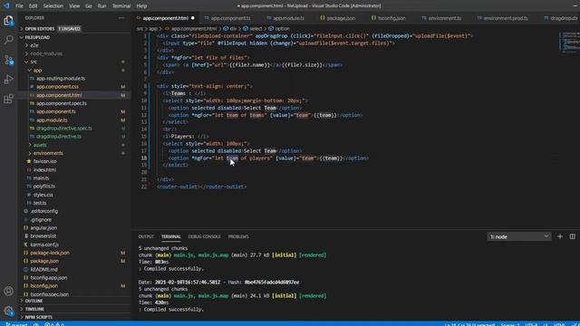Open the Search view in activity bar

tap(8, 40)
